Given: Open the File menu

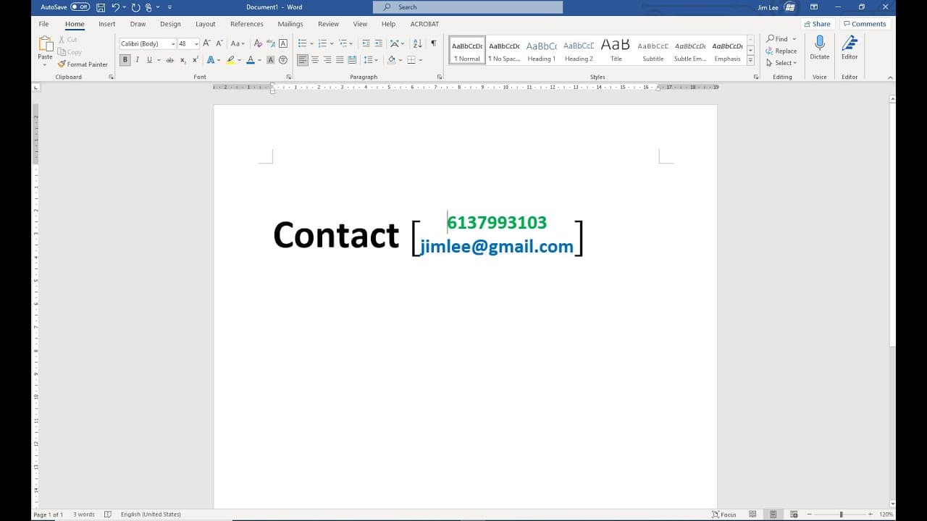Looking at the screenshot, I should 43,24.
